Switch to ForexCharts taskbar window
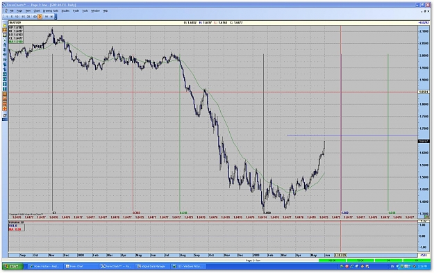Screen dimensions: 434x273 coord(117,266)
